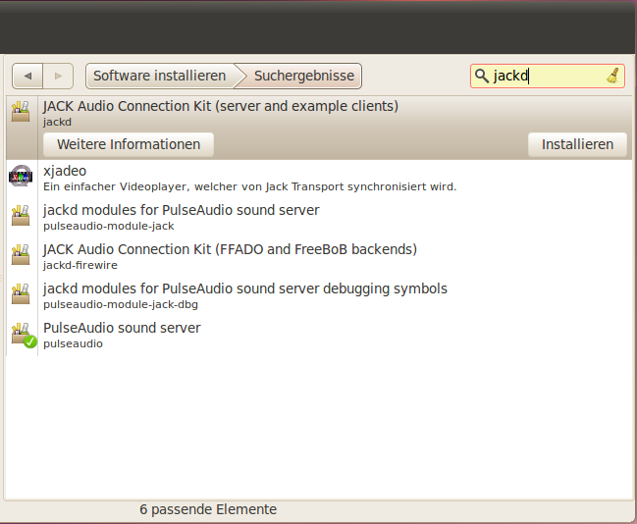Go back with the left arrow button
This screenshot has height=524, width=637.
click(27, 76)
